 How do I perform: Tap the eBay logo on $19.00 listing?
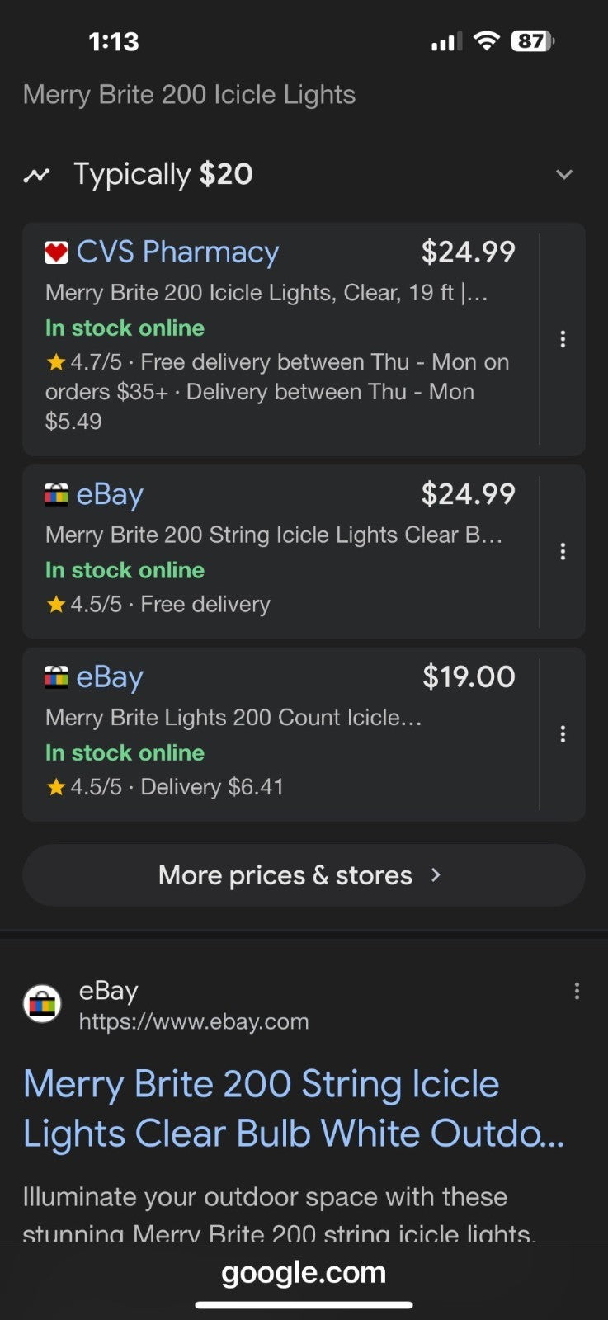[56, 677]
